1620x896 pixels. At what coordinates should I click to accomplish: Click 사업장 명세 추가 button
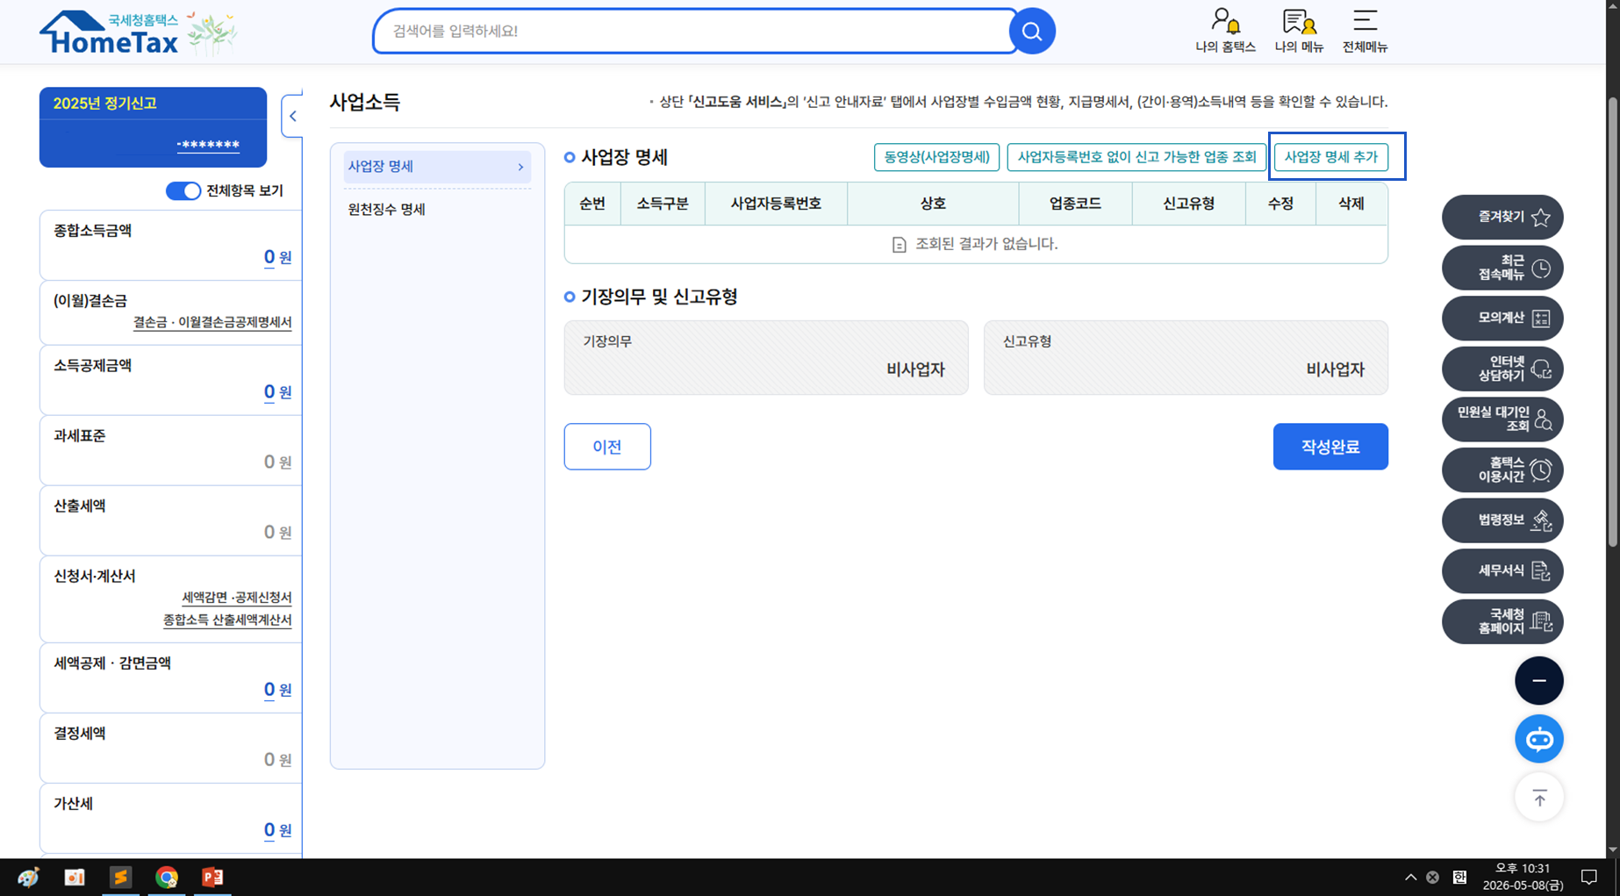[x=1330, y=157]
